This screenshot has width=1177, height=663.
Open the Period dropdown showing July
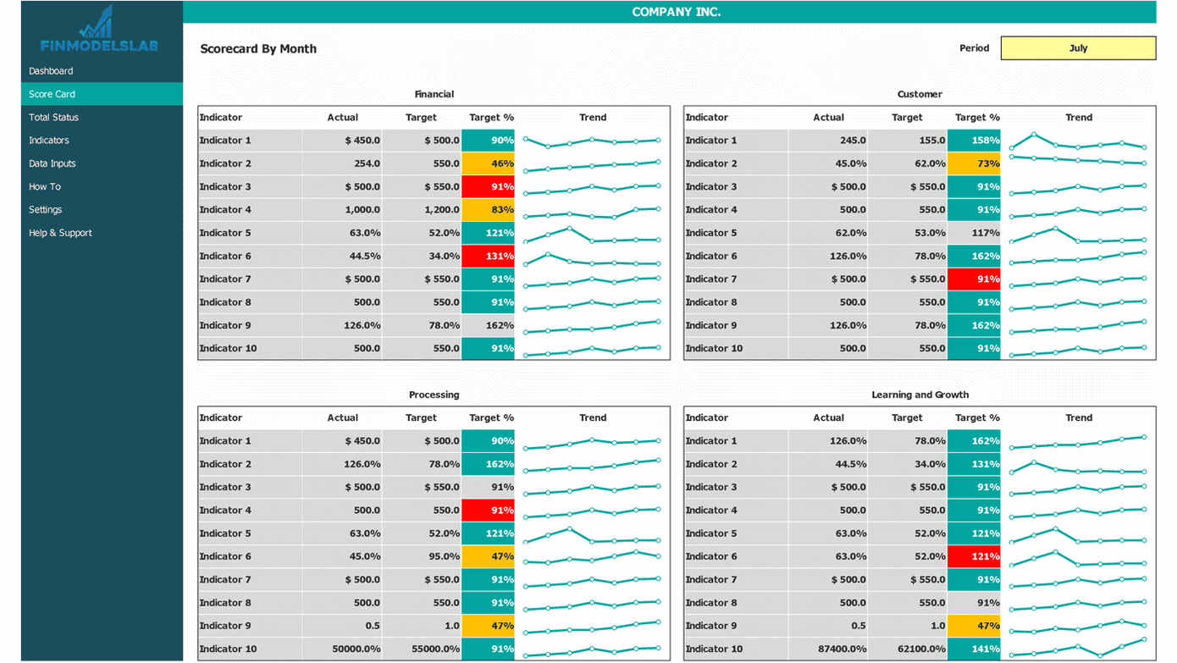coord(1077,48)
